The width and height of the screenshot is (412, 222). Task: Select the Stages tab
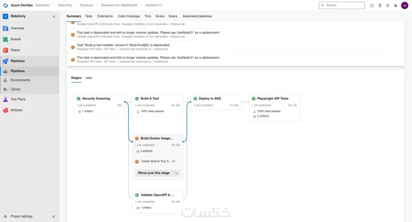tap(76, 78)
